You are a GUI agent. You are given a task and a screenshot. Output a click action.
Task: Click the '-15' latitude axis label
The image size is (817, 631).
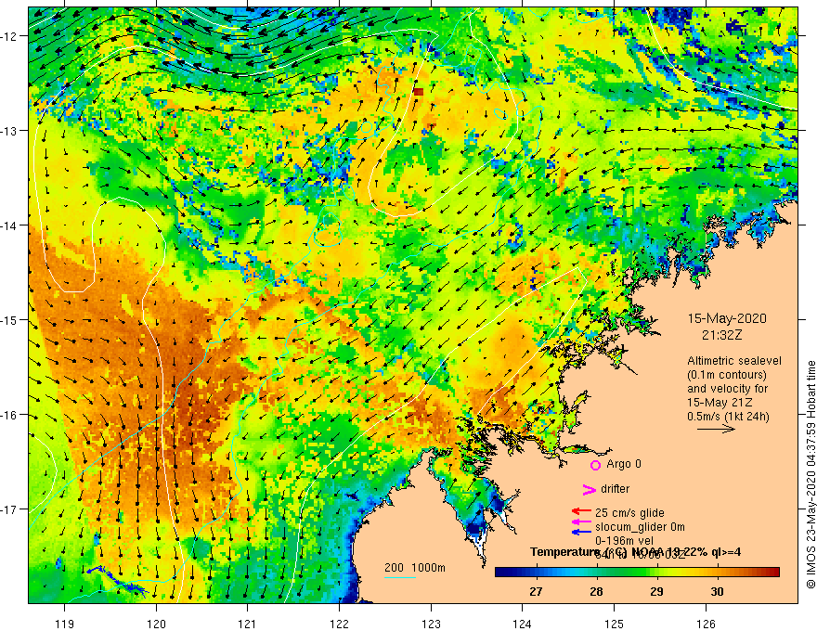click(x=10, y=319)
